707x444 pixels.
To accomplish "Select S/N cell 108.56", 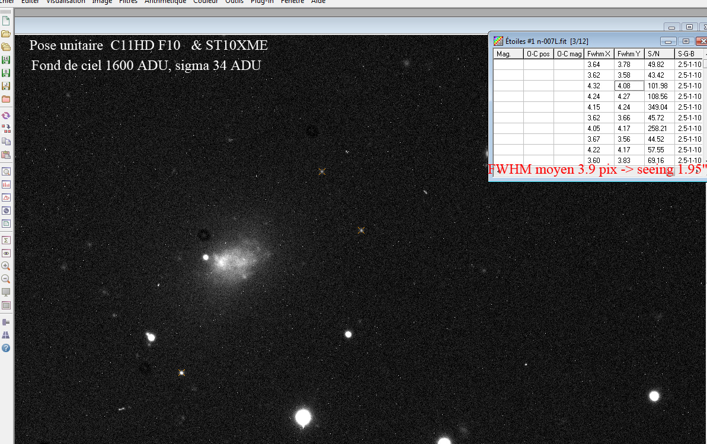I will tap(659, 97).
